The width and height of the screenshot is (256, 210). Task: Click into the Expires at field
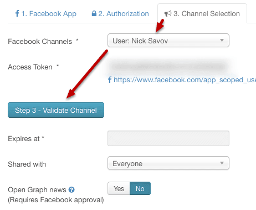click(x=168, y=138)
